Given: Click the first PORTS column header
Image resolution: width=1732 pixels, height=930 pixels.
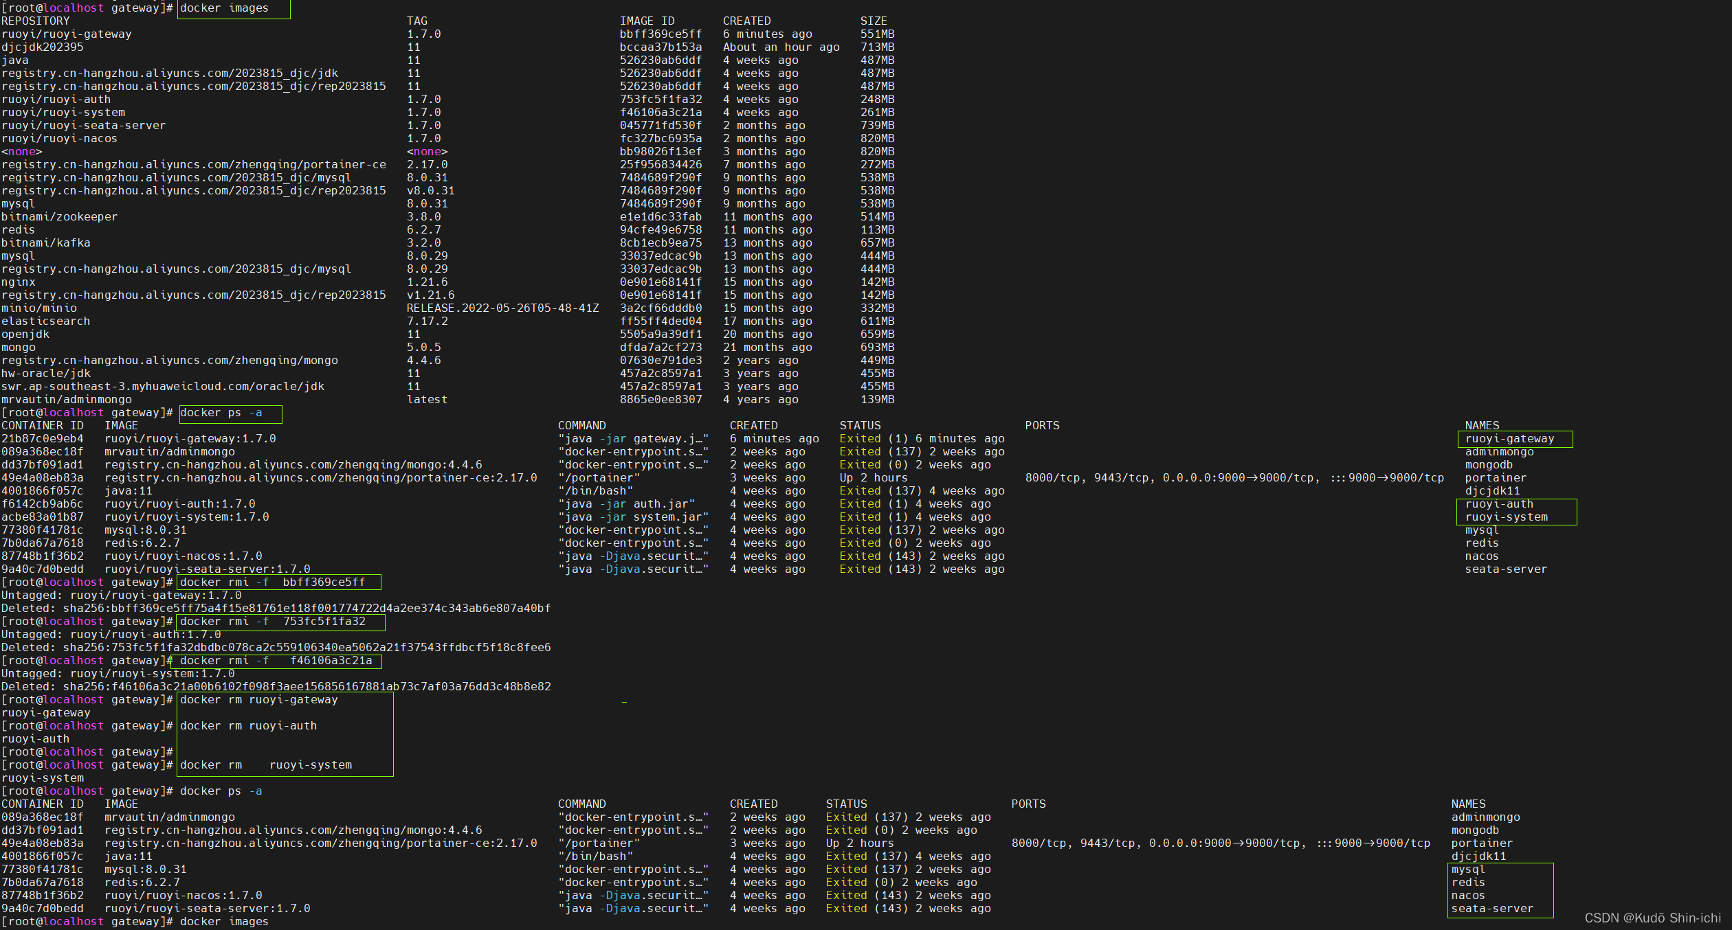Looking at the screenshot, I should [x=1043, y=426].
